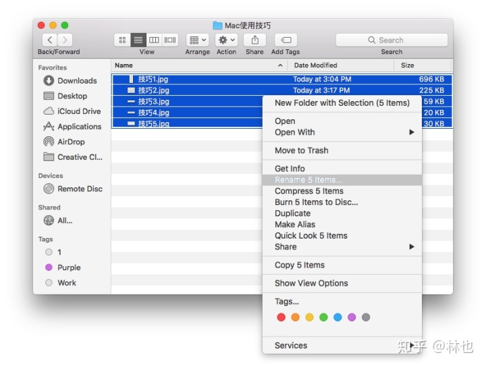Image resolution: width=486 pixels, height=366 pixels.
Task: Click 225 KB size cell
Action: [431, 90]
